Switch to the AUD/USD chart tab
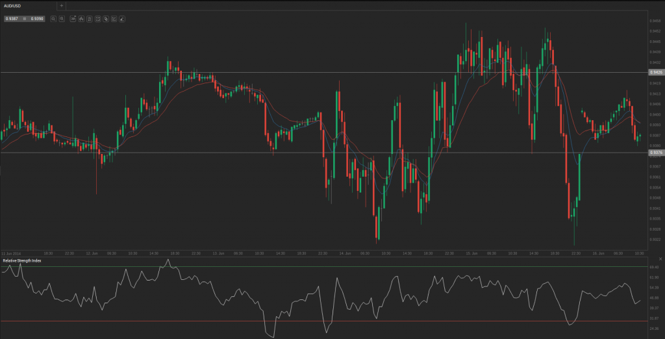 (x=14, y=5)
